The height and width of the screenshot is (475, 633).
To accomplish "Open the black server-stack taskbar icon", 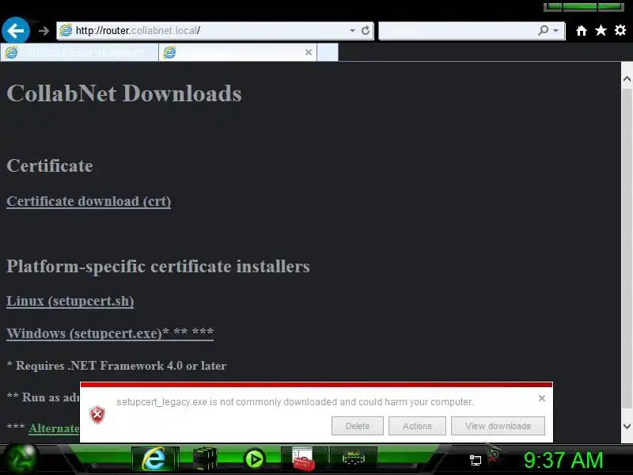I will tap(205, 459).
